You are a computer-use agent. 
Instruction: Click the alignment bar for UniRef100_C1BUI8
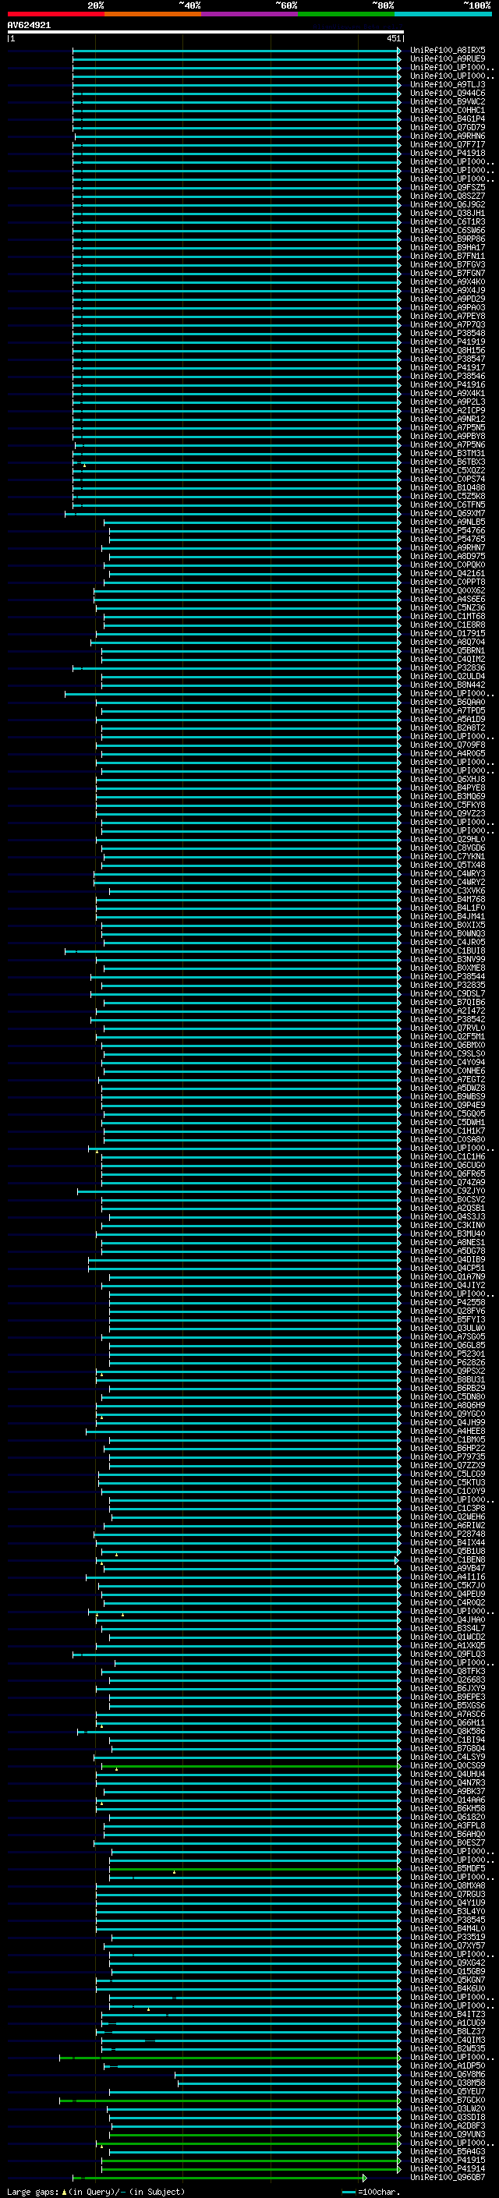point(233,951)
